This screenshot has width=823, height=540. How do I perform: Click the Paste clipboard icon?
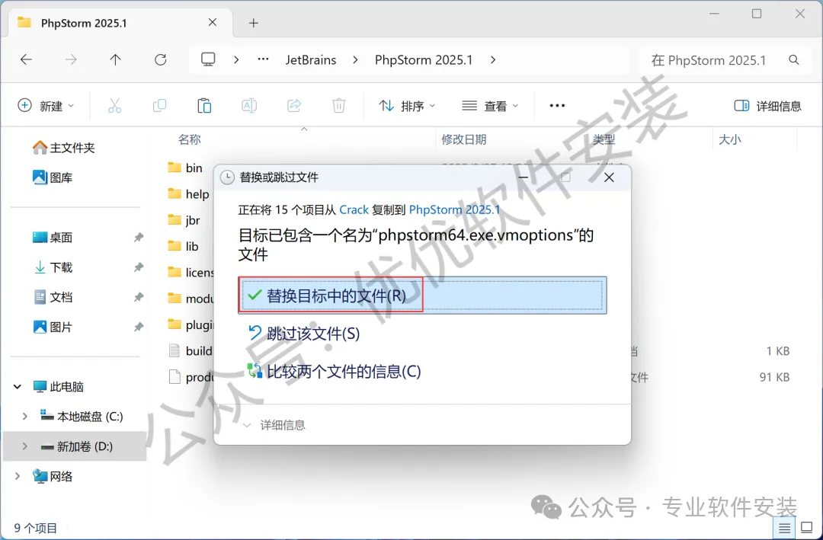pos(204,106)
